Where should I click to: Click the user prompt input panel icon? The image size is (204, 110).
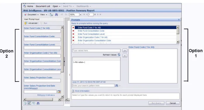(29, 103)
